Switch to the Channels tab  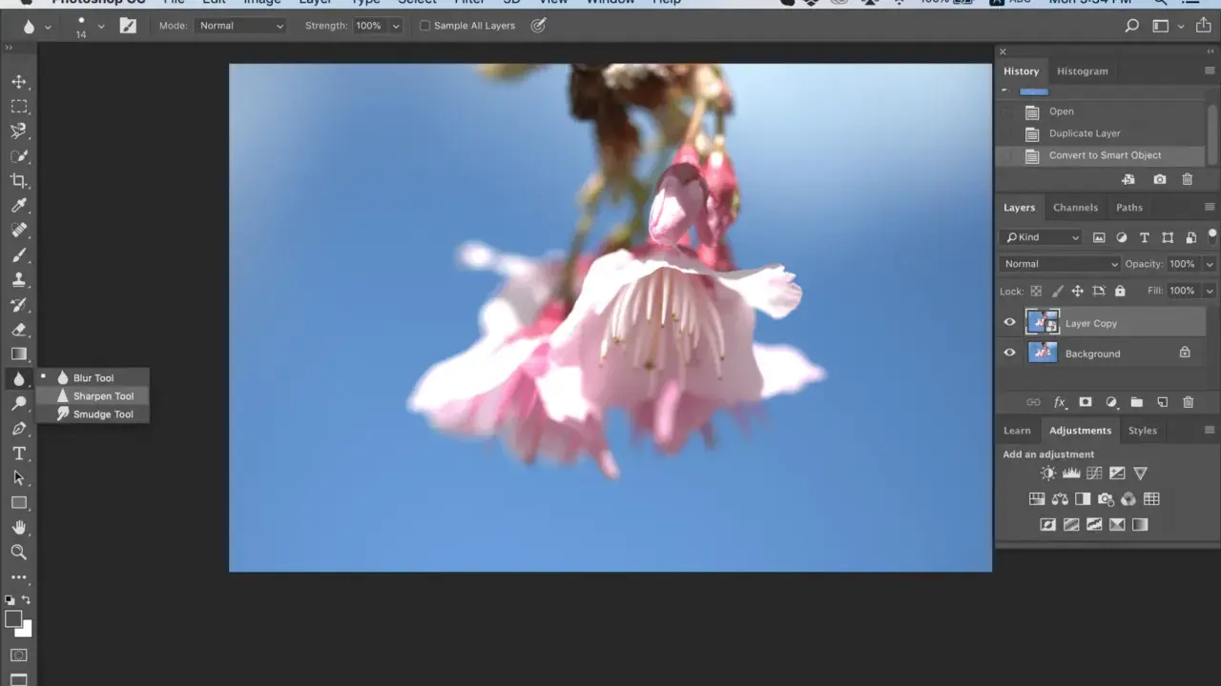tap(1075, 207)
